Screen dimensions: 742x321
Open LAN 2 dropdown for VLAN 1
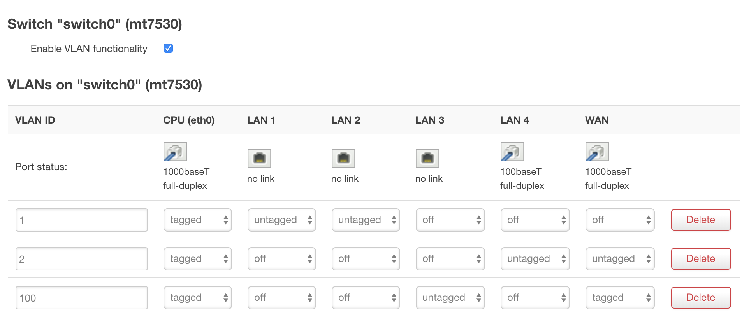coord(366,220)
